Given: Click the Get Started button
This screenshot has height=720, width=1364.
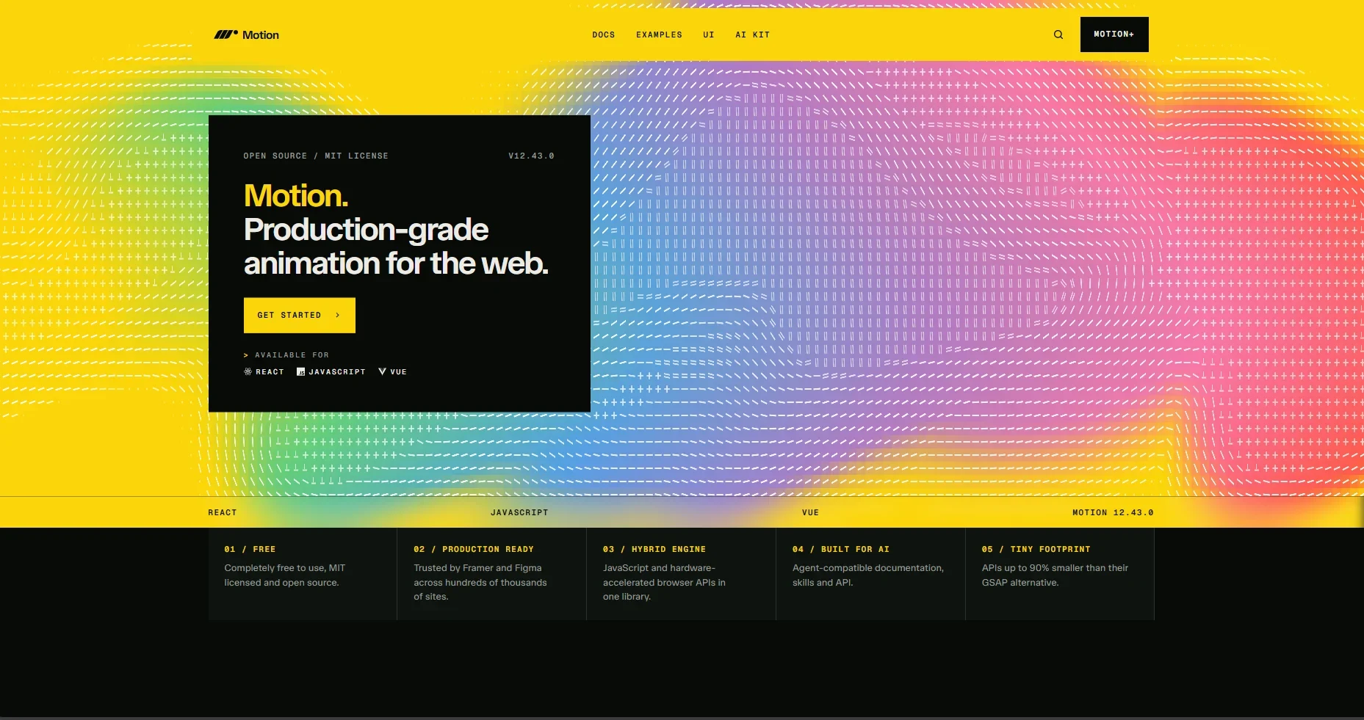Looking at the screenshot, I should [300, 315].
